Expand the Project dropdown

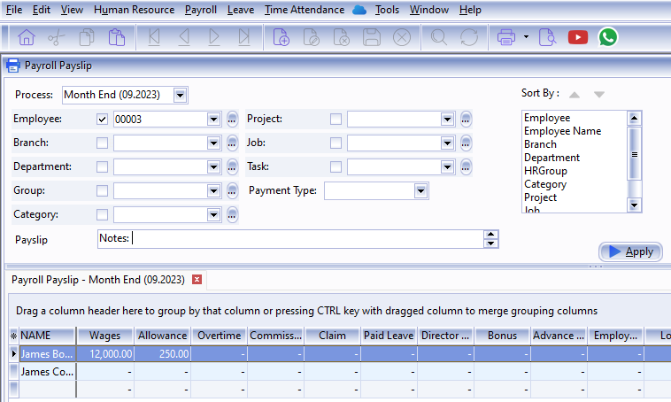[x=447, y=119]
